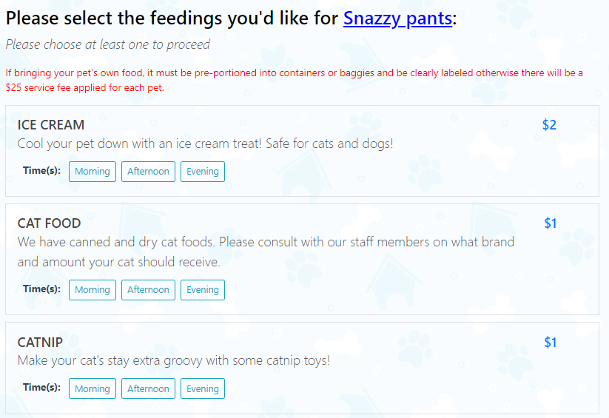Toggle Afternoon feeding for Ice Cream

[149, 172]
